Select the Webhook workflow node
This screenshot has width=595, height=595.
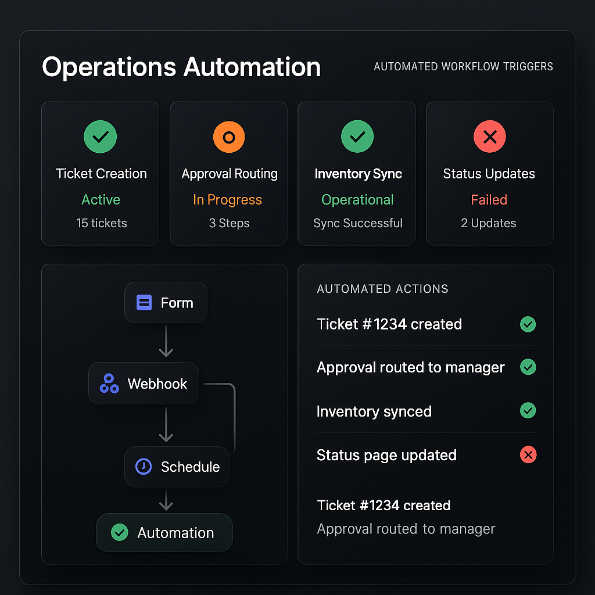144,383
